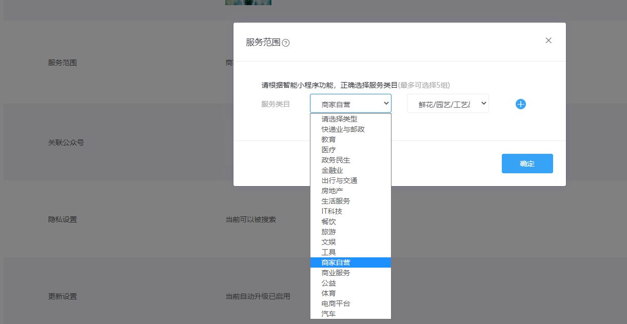627x324 pixels.
Task: Choose 汽车 at the bottom of the list
Action: (x=328, y=313)
